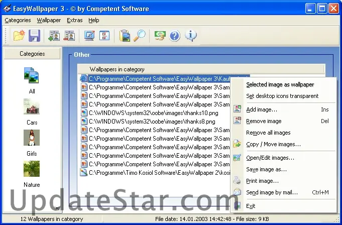This screenshot has height=225, width=342.
Task: Click the add image toolbar icon with green plus
Action: (x=54, y=36)
